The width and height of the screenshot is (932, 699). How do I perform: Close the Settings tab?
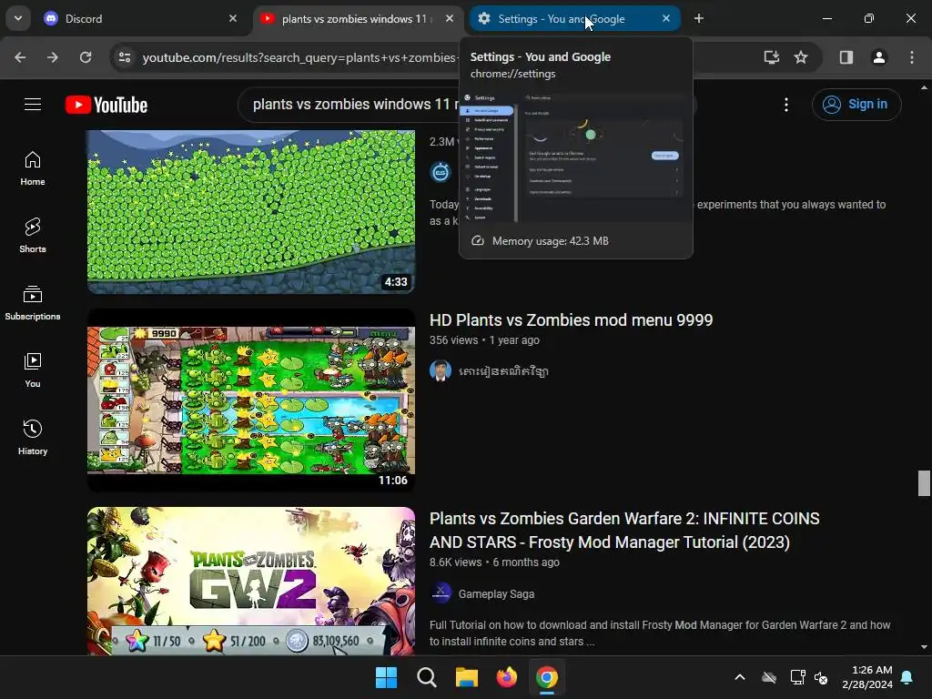[666, 19]
